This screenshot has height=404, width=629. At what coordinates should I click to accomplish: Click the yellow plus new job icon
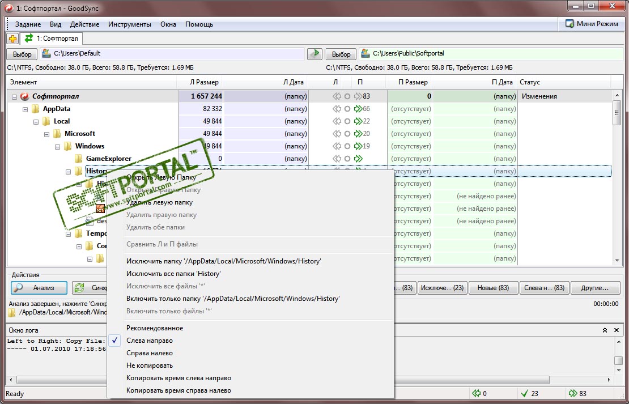click(x=12, y=39)
